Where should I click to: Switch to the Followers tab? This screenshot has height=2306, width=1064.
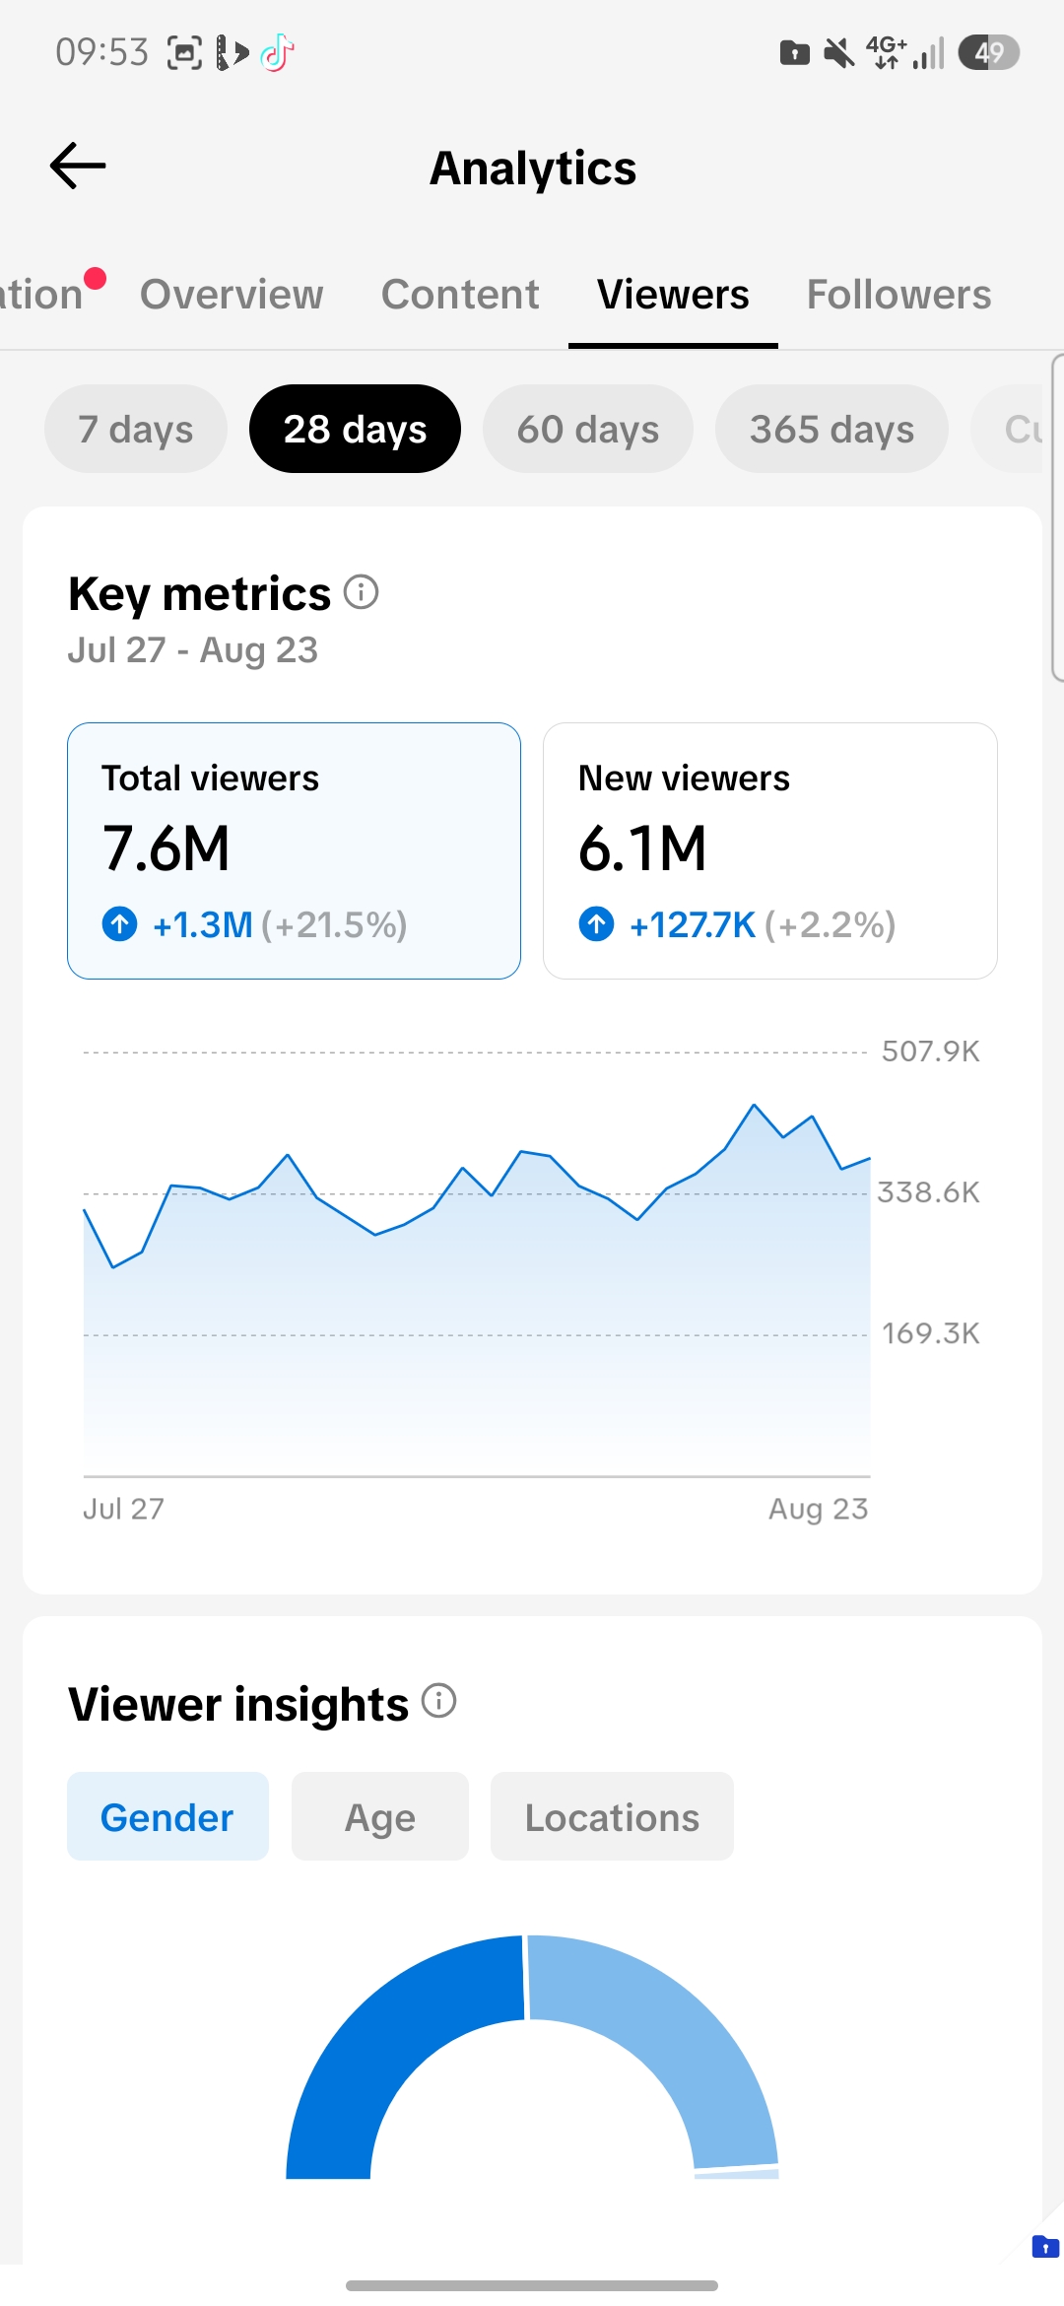(x=898, y=294)
